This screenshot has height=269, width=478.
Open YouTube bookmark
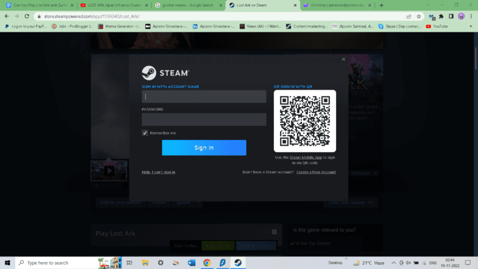tap(437, 27)
